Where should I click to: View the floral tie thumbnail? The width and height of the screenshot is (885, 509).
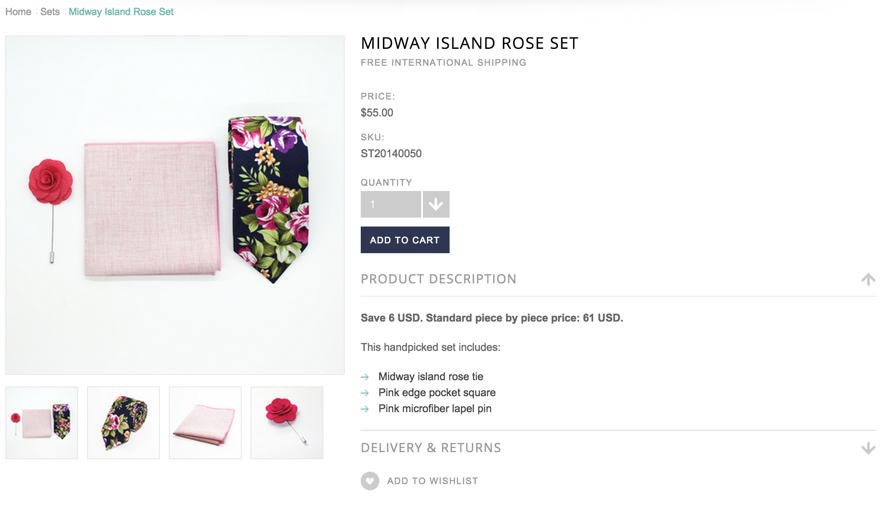click(x=124, y=423)
